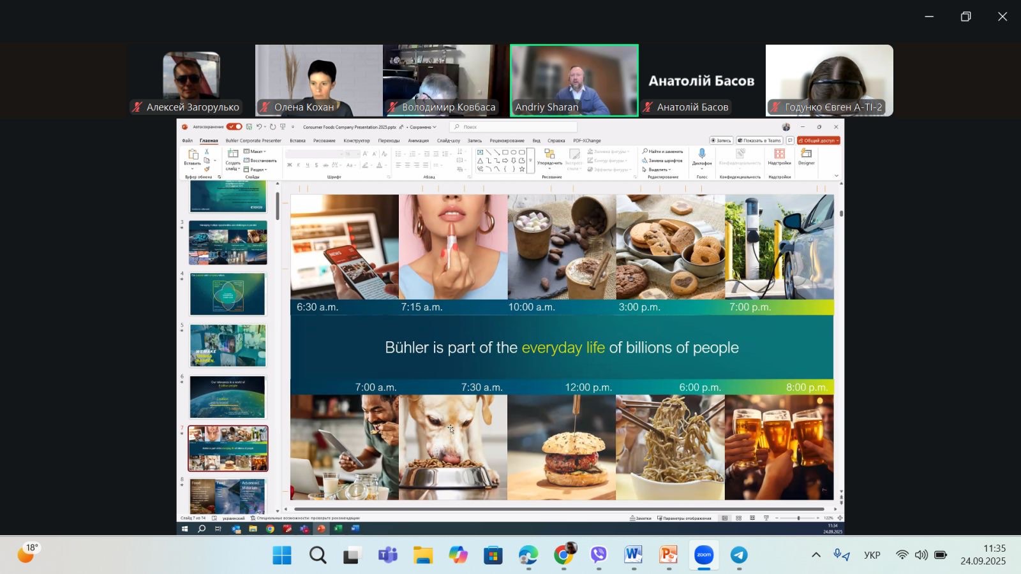Switch to the Главная ribbon tab
Viewport: 1021px width, 574px height.
tap(209, 140)
